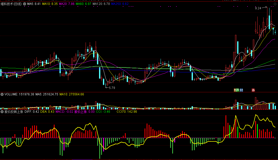
Task: Click the red 涨 event marker
Action: (253, 90)
